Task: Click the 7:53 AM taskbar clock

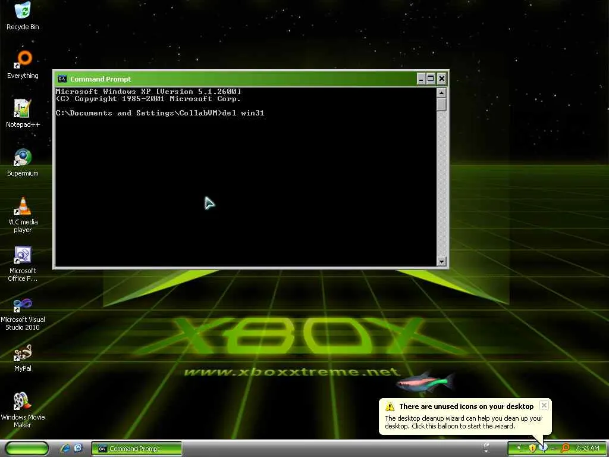Action: pyautogui.click(x=587, y=448)
